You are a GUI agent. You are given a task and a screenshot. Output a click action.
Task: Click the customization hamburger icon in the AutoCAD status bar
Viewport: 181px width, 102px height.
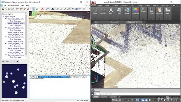tap(179, 100)
